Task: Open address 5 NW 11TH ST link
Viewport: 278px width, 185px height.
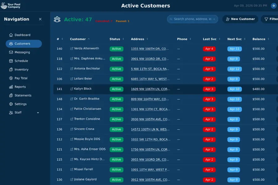Action: click(x=150, y=69)
